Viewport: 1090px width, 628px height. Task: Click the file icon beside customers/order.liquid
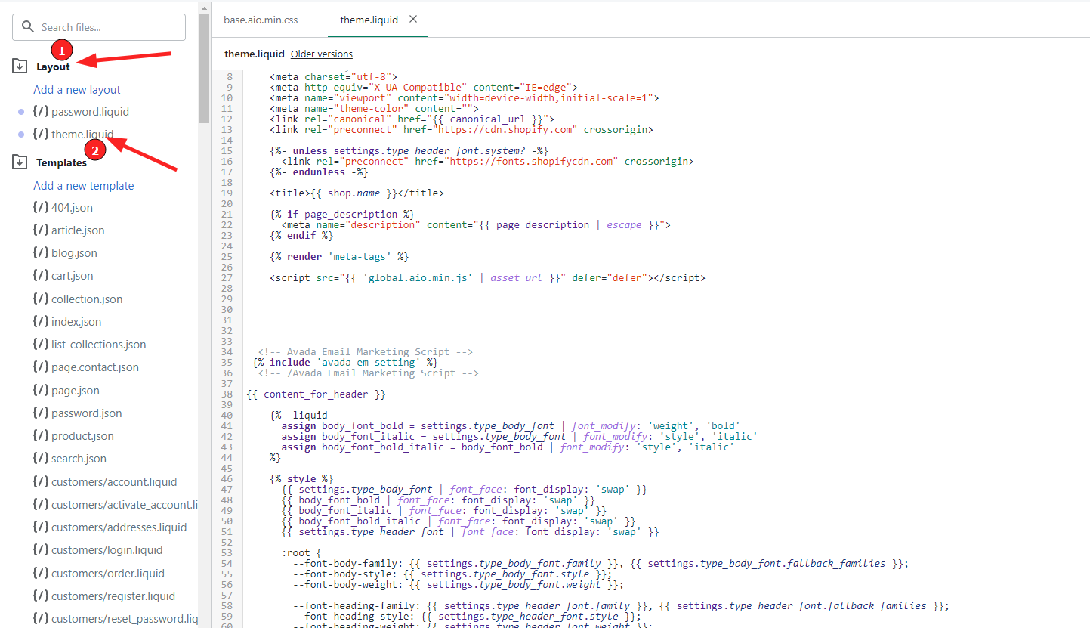coord(41,573)
